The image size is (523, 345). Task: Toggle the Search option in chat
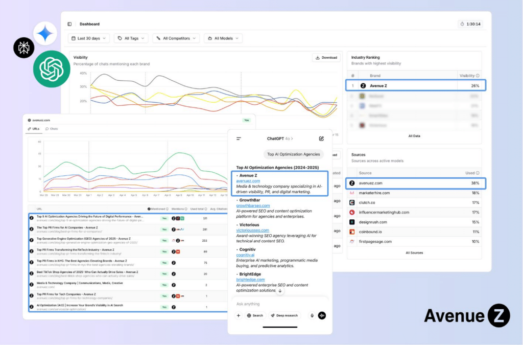click(x=255, y=315)
